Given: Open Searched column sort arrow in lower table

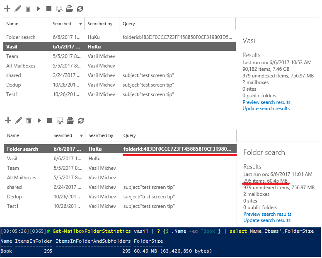Looking at the screenshot, I should (81, 136).
